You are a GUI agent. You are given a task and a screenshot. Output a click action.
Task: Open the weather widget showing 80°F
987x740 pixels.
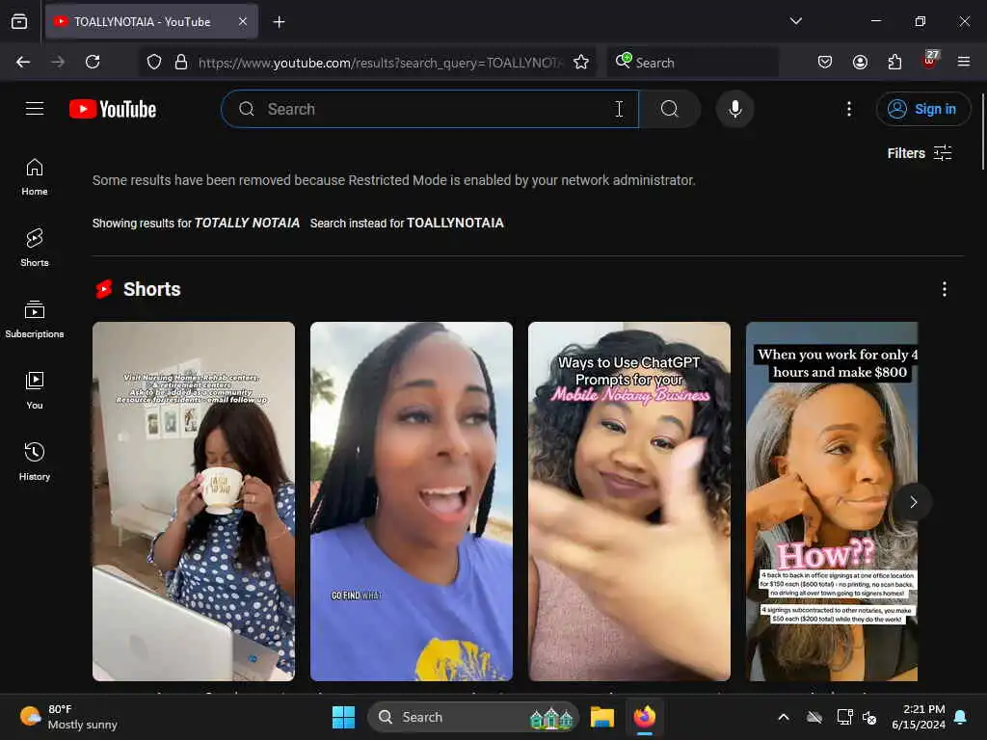coord(68,717)
